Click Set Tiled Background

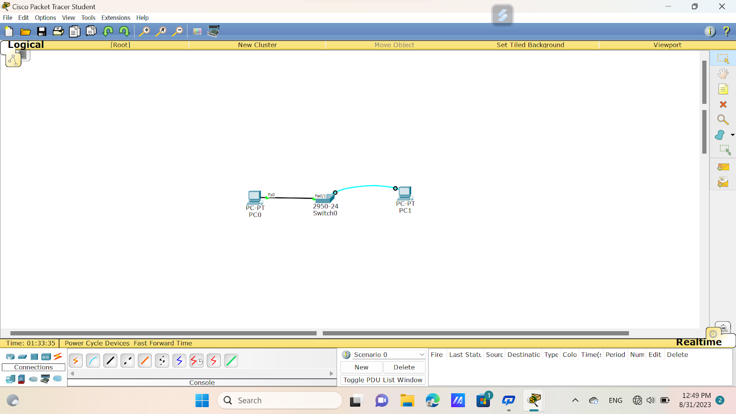[530, 45]
